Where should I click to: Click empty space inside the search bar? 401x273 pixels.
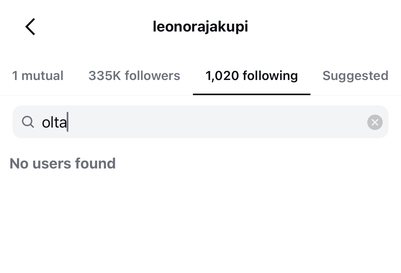click(213, 122)
